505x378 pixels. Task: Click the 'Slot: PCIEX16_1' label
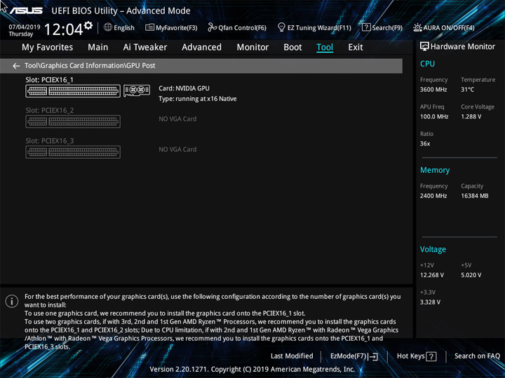click(49, 80)
